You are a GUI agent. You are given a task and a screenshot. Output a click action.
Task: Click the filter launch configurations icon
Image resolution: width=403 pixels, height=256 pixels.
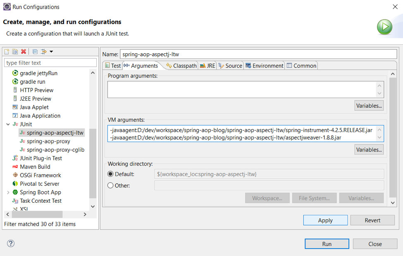pyautogui.click(x=44, y=52)
